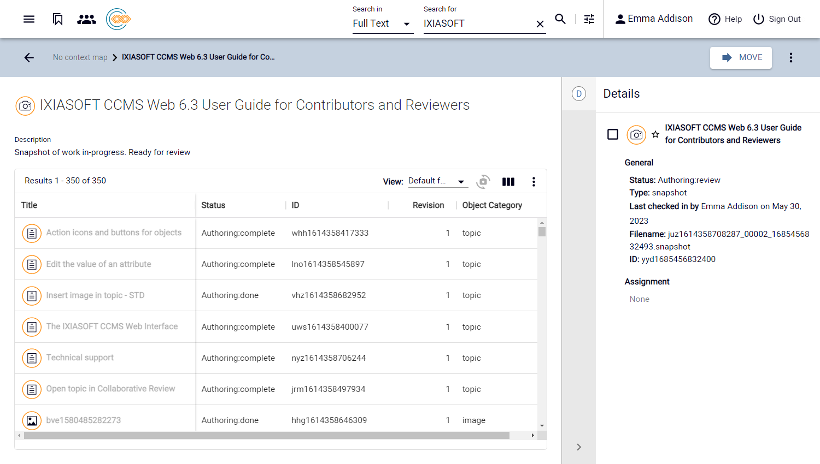The height and width of the screenshot is (464, 820).
Task: Open advanced search filter settings
Action: click(589, 19)
